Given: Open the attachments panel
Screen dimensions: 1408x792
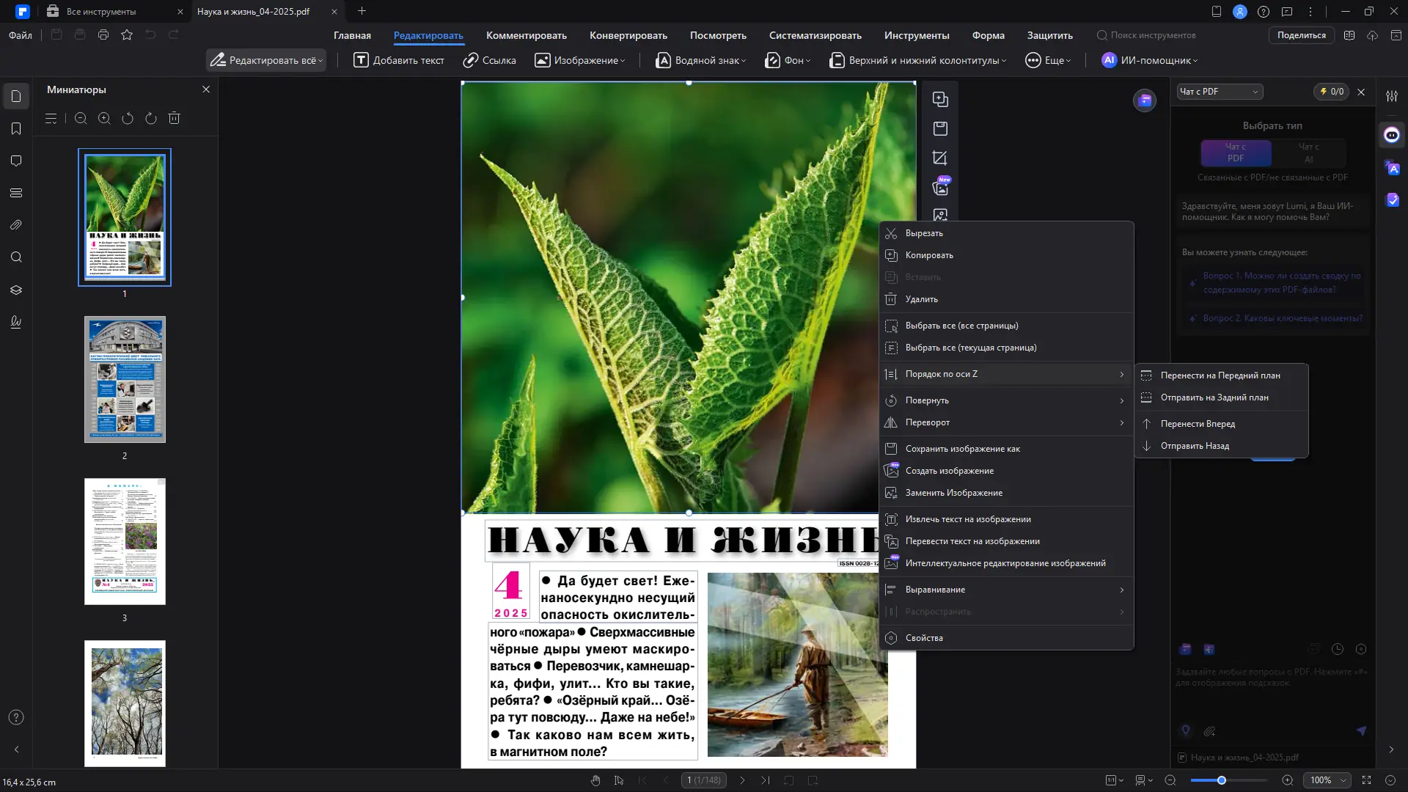Looking at the screenshot, I should (16, 225).
